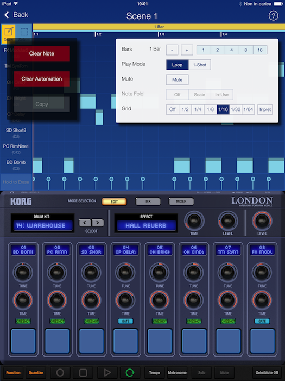
Task: Hold to Erase velocity button
Action: (x=16, y=182)
